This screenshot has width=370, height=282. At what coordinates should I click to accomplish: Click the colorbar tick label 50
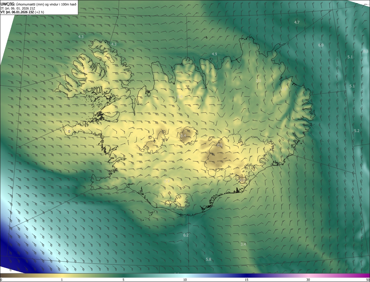(x=368, y=280)
